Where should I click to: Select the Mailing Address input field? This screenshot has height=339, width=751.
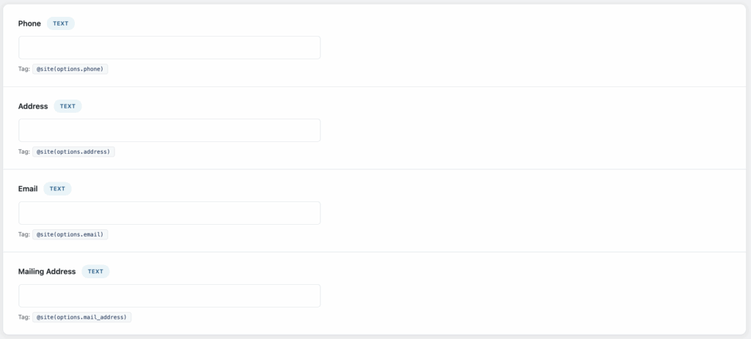click(169, 296)
